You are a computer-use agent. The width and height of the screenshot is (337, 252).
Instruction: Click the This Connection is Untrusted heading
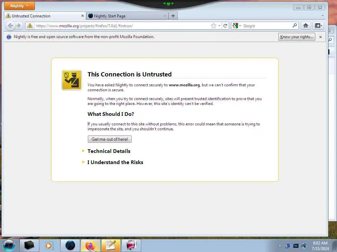[130, 74]
